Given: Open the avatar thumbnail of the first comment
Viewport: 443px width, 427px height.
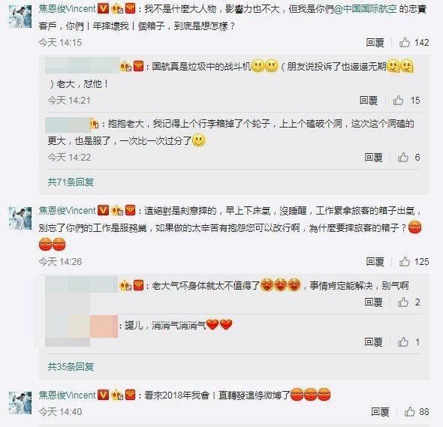Looking at the screenshot, I should click(20, 17).
